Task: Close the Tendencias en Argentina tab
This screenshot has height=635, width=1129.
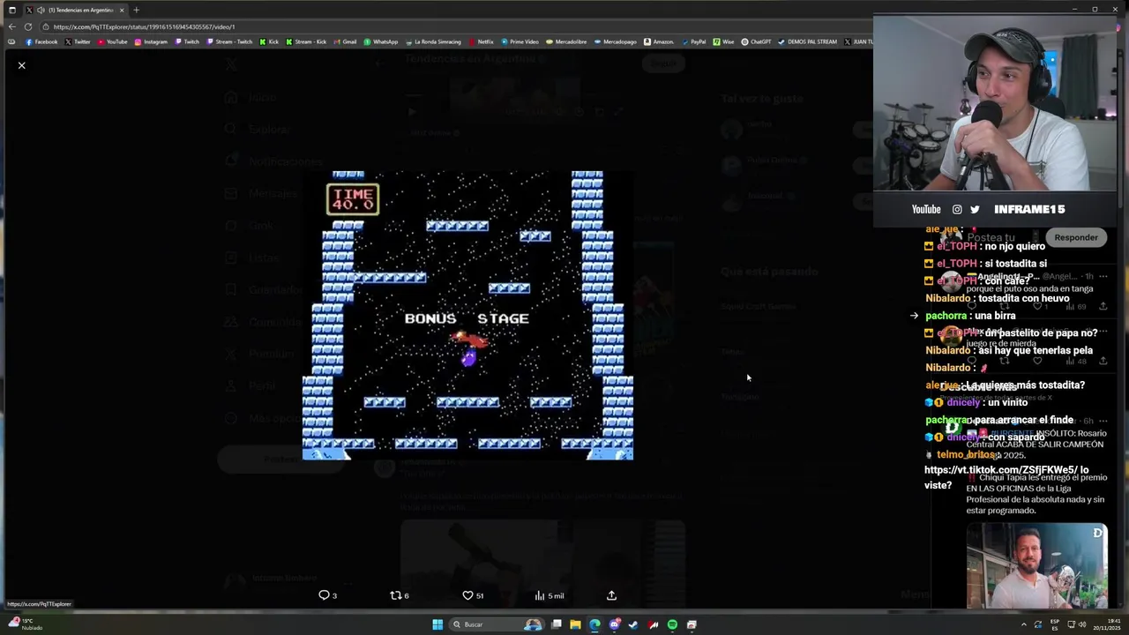Action: (x=122, y=10)
